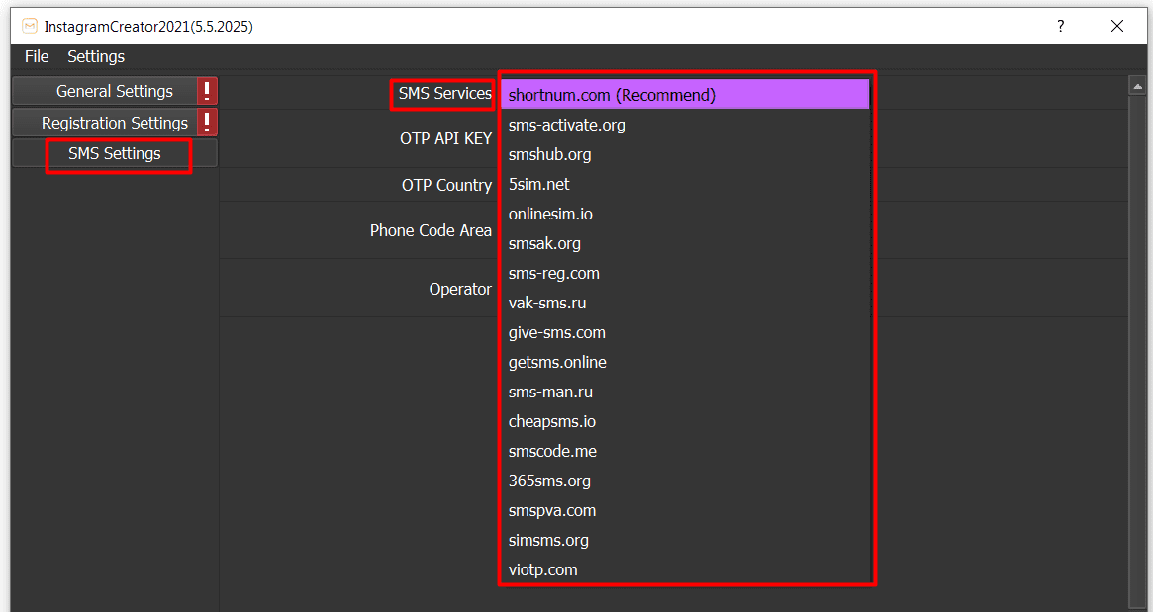Click the app envelope icon in title bar
1153x612 pixels.
pos(29,27)
